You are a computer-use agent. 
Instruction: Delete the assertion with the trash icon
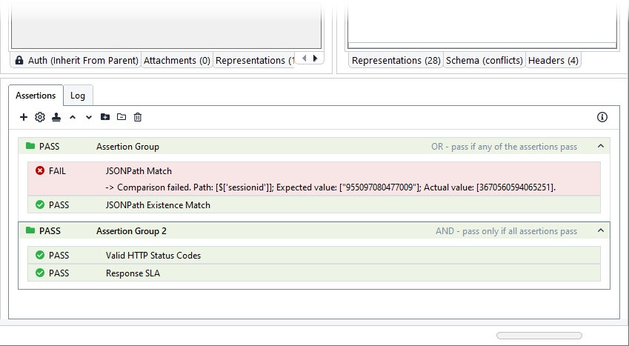(138, 117)
